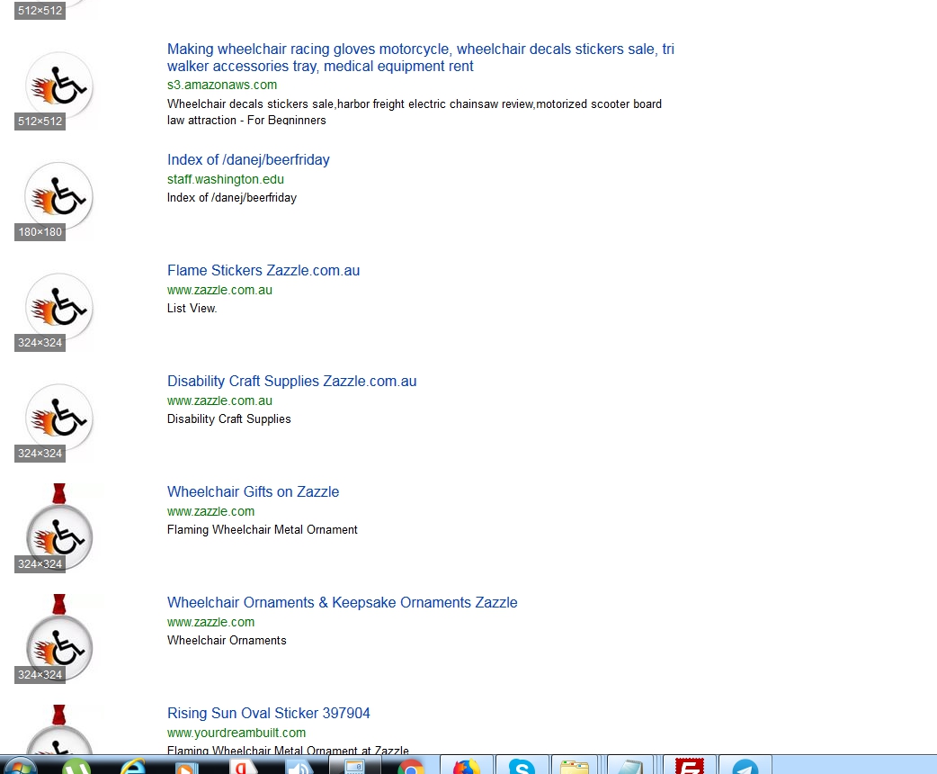The height and width of the screenshot is (774, 937).
Task: Open the 'Disability Craft Supplies Zazzle.com.au' link
Action: (x=291, y=381)
